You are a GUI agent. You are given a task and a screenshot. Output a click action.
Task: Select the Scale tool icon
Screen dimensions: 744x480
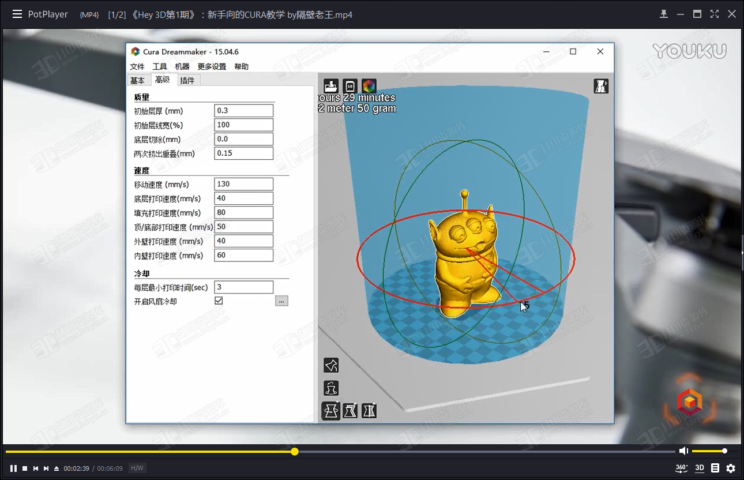tap(350, 411)
